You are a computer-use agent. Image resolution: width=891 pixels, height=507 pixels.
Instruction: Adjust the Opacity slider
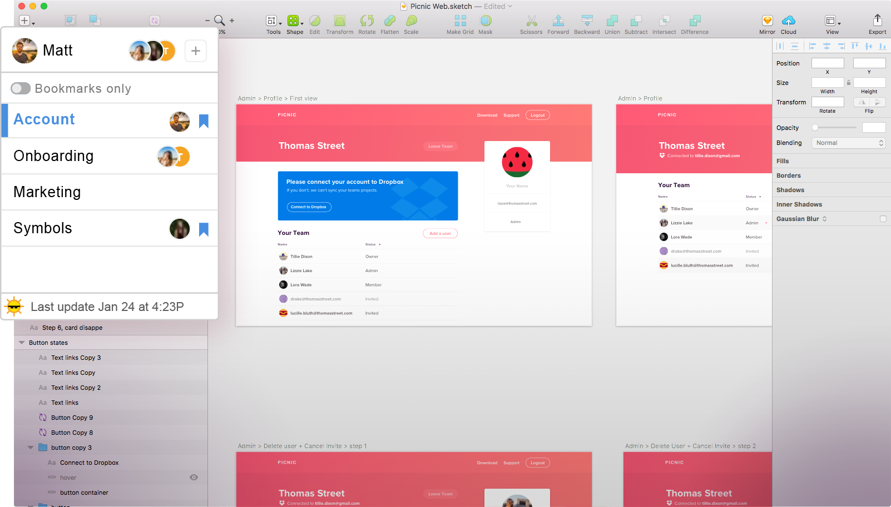pos(815,128)
